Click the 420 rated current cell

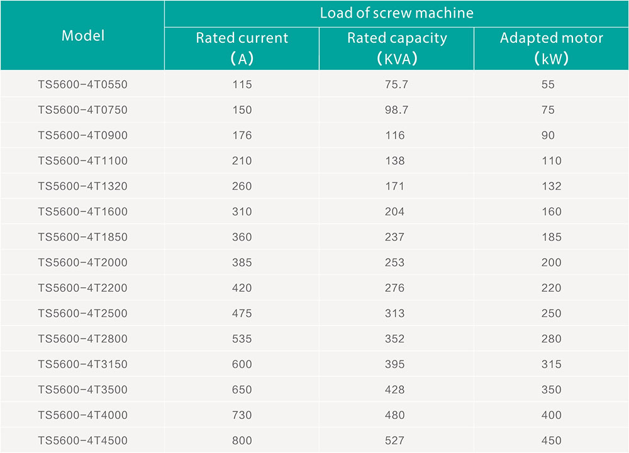click(x=242, y=288)
